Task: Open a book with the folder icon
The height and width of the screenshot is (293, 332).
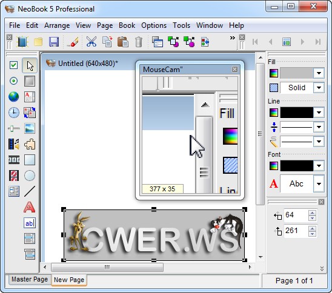Action: click(x=38, y=42)
